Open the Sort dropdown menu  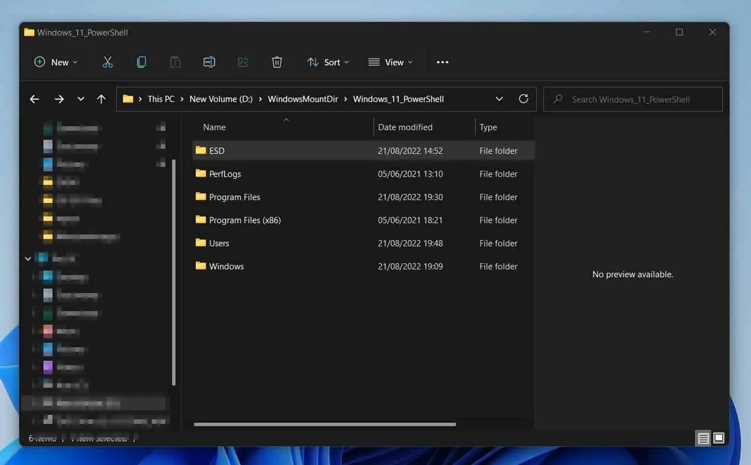pos(328,62)
